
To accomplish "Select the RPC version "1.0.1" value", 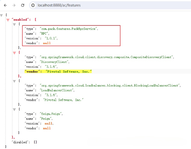I will pos(51,38).
